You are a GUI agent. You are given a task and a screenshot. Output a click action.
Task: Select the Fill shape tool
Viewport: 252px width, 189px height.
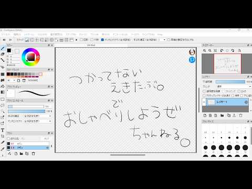[3, 74]
